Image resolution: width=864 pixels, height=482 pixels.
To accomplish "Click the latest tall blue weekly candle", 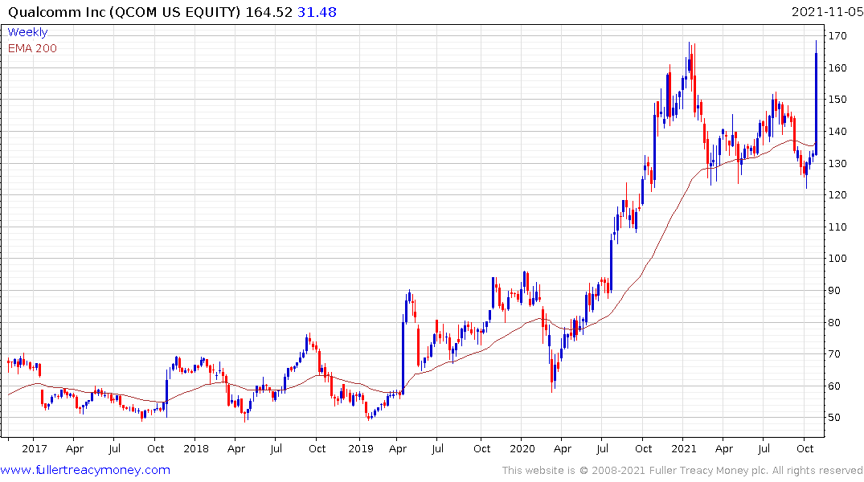I will pyautogui.click(x=816, y=97).
